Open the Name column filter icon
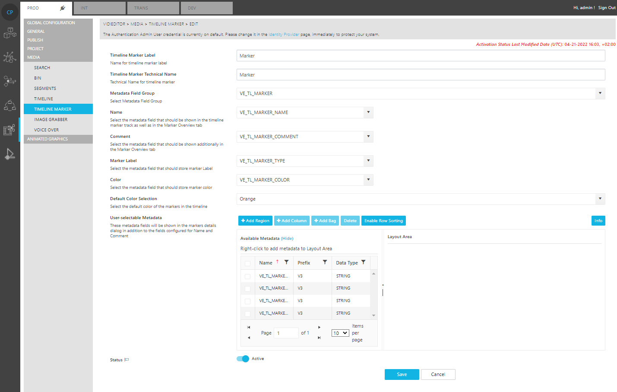The image size is (617, 392). coord(286,262)
